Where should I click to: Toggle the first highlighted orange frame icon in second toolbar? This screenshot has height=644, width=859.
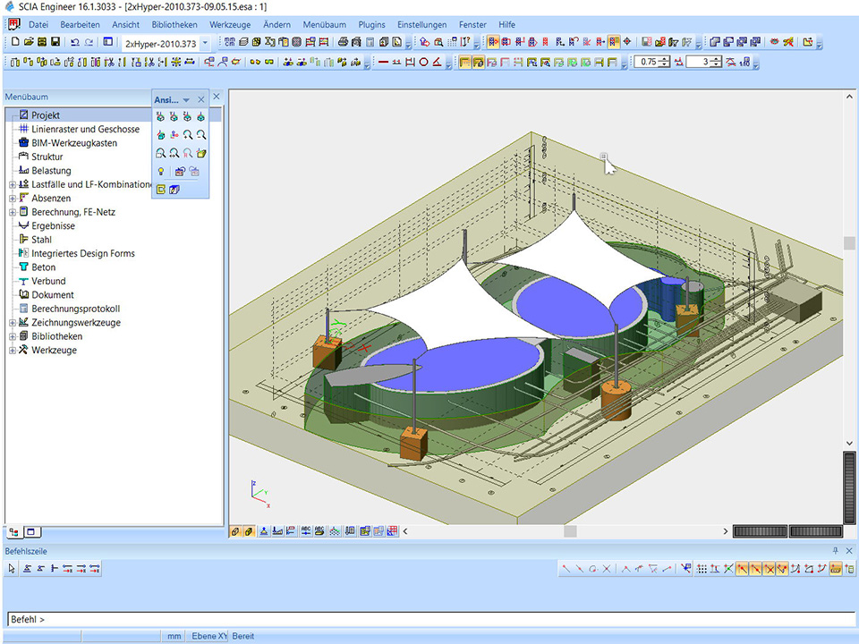465,62
